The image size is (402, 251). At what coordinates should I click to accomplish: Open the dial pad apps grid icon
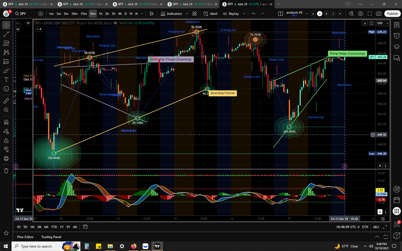point(396,211)
